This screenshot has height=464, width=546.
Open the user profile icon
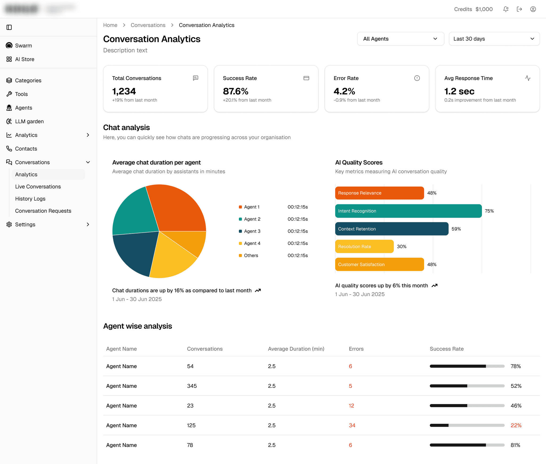coord(533,9)
